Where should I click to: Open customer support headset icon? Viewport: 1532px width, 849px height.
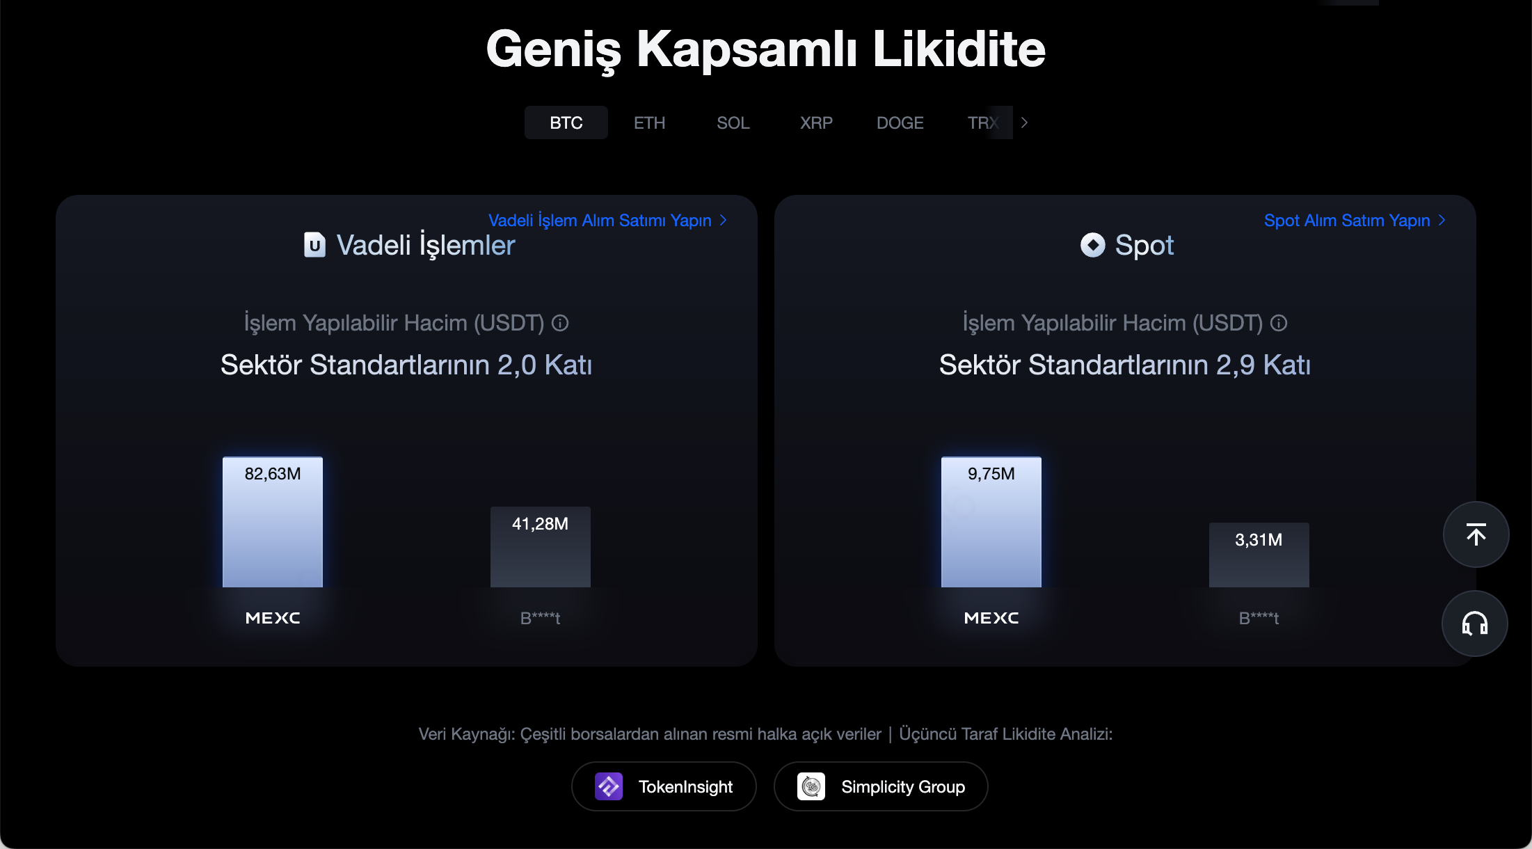(x=1475, y=624)
